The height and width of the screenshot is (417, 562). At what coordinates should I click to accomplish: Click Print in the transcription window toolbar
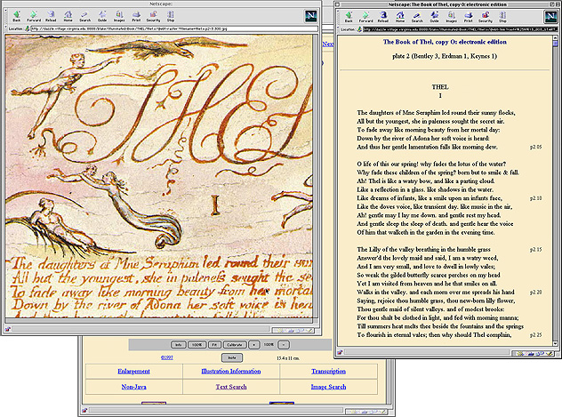[x=468, y=17]
